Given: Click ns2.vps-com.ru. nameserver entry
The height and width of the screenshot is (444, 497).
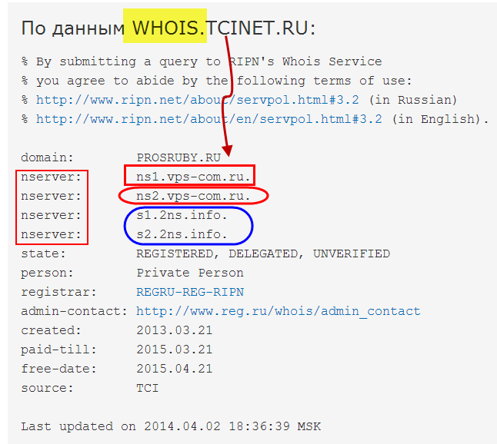Looking at the screenshot, I should click(x=193, y=196).
